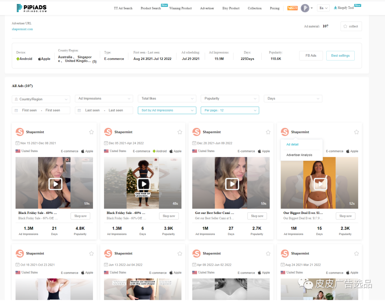This screenshot has height=301, width=385.
Task: Click the First seen start date field
Action: click(x=29, y=110)
